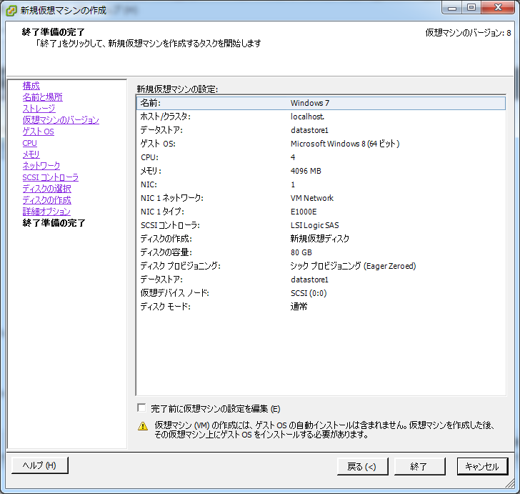
Task: Open the CPU step link
Action: (29, 143)
